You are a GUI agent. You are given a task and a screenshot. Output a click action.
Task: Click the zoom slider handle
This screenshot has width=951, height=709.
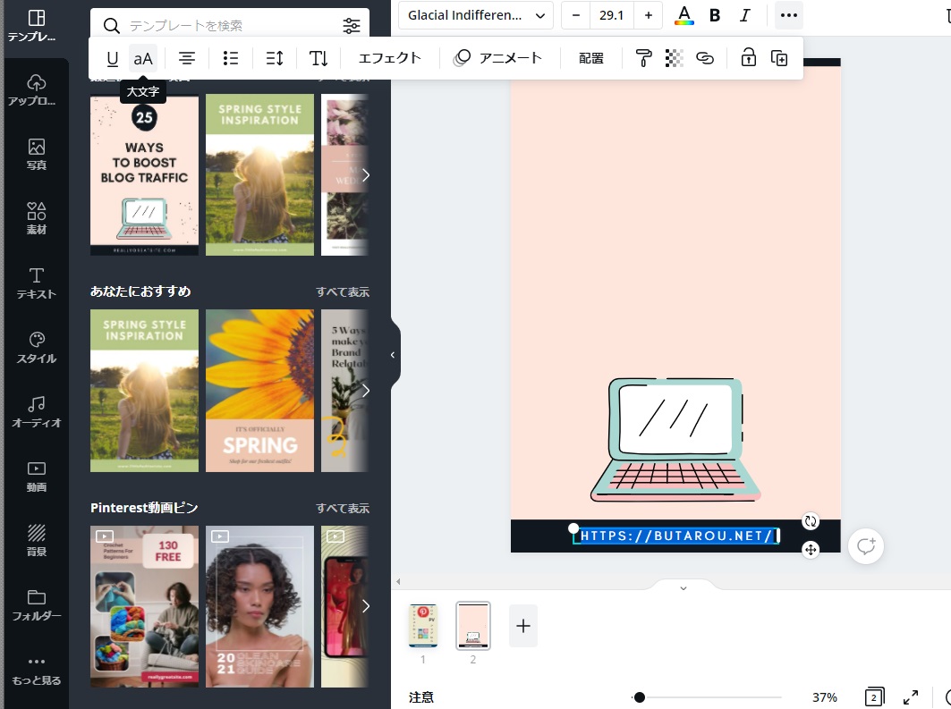(x=639, y=697)
